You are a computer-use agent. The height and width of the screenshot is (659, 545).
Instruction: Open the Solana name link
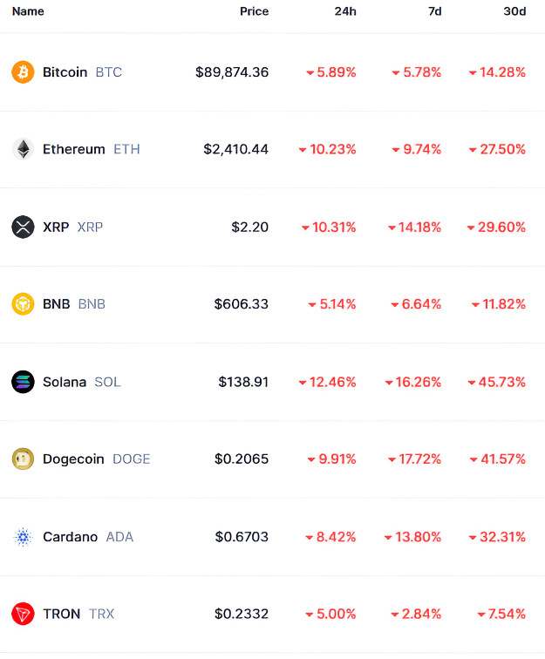pyautogui.click(x=65, y=382)
